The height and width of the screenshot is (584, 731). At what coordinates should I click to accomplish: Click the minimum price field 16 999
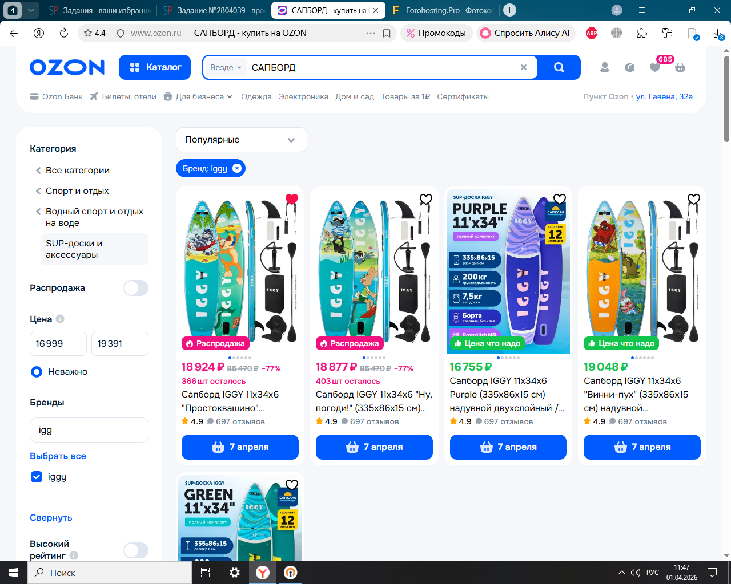(x=58, y=344)
